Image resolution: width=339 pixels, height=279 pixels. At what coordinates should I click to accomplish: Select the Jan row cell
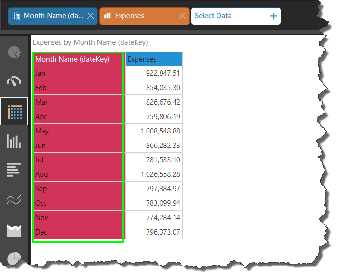78,73
